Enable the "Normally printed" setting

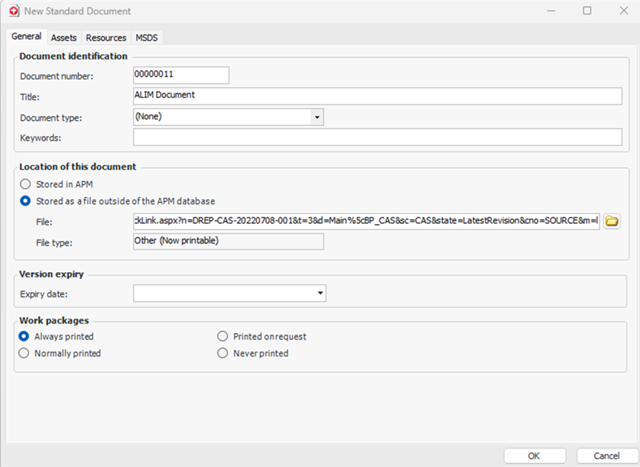tap(24, 353)
